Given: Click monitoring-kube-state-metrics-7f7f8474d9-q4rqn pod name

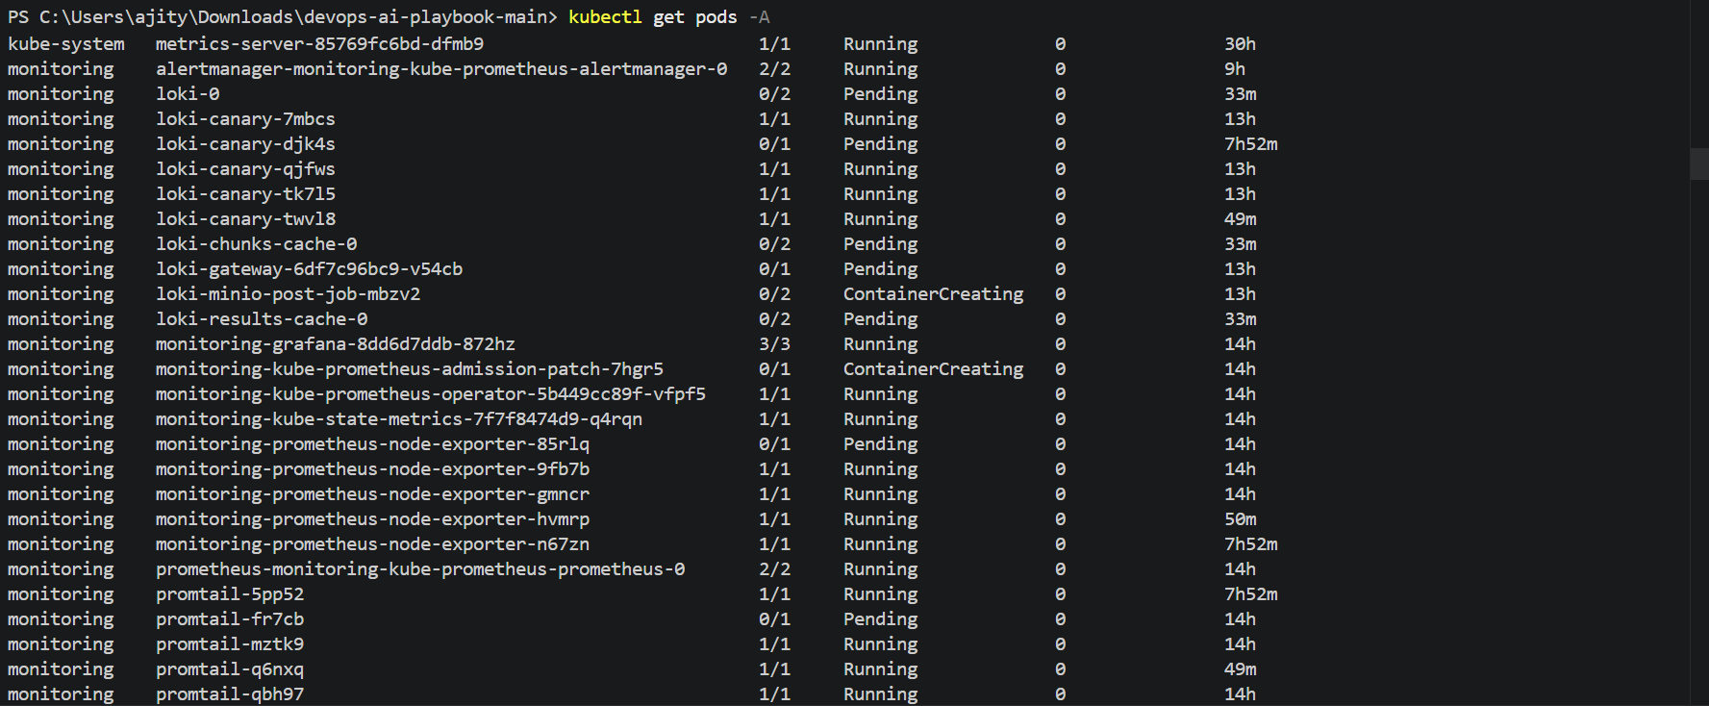Looking at the screenshot, I should 399,419.
